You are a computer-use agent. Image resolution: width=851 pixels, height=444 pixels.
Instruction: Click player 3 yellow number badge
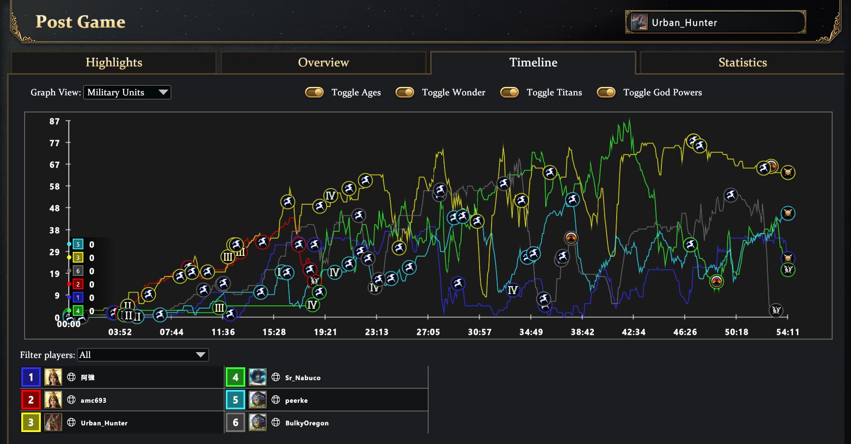click(x=31, y=423)
